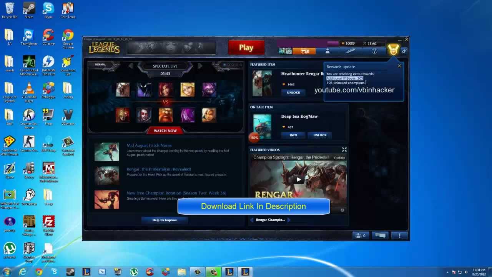The image size is (492, 277).
Task: Expand the featured video to fullscreen
Action: pyautogui.click(x=344, y=150)
